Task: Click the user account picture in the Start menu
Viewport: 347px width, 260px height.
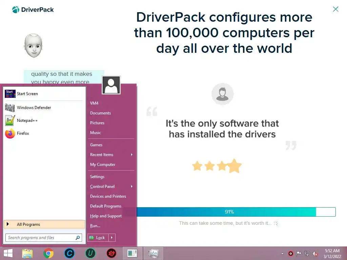Action: [x=111, y=85]
